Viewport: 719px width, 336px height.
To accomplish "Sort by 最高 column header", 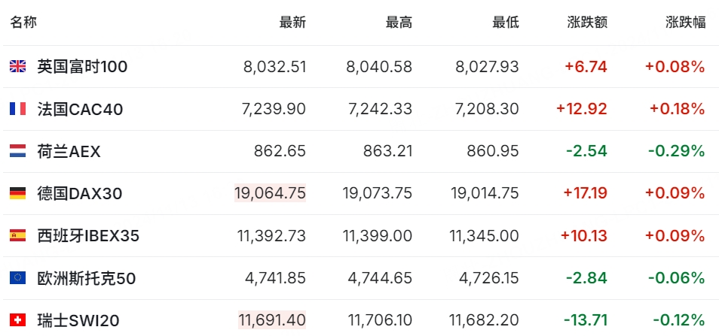I will coord(399,23).
